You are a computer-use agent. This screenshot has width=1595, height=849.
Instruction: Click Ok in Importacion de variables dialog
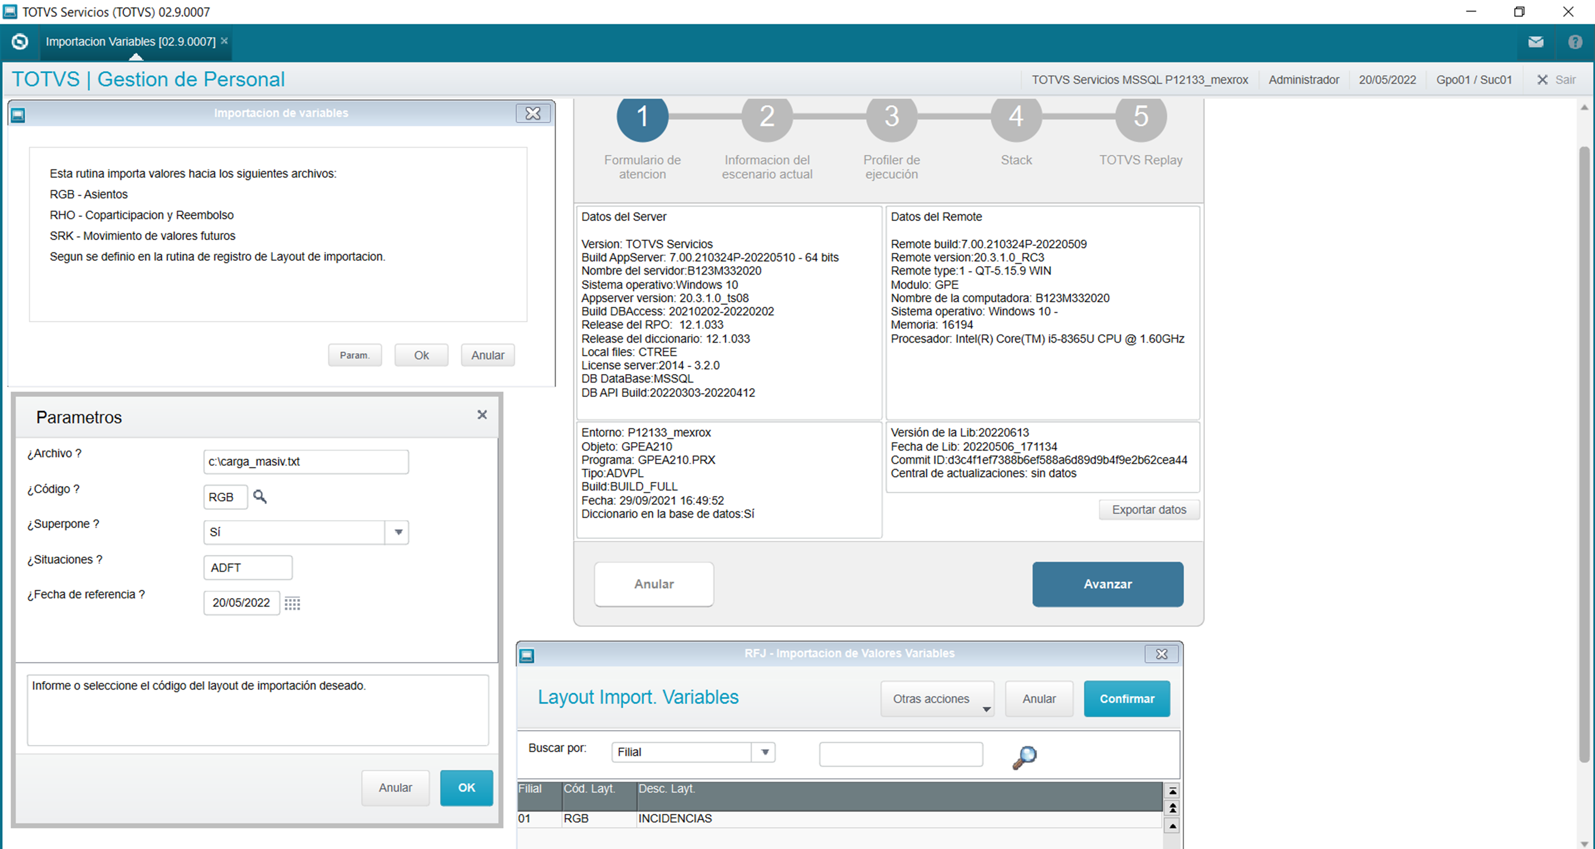pos(422,355)
